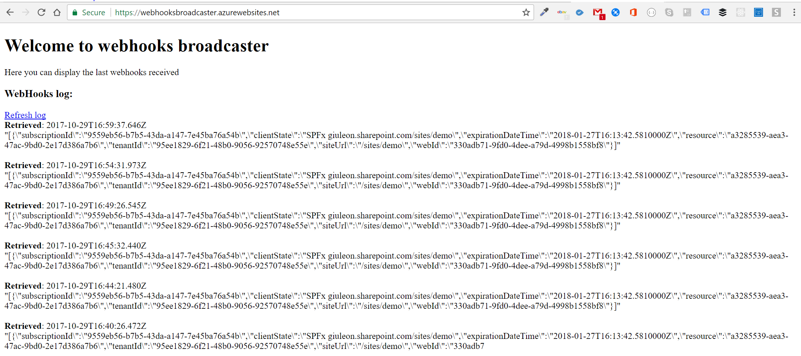Open the eyedropper color picker extension
This screenshot has width=801, height=356.
pos(544,12)
